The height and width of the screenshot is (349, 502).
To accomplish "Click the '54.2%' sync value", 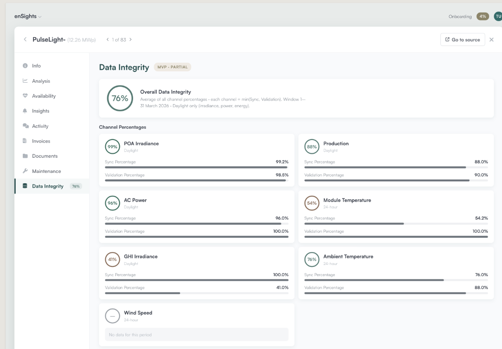I will (x=481, y=218).
